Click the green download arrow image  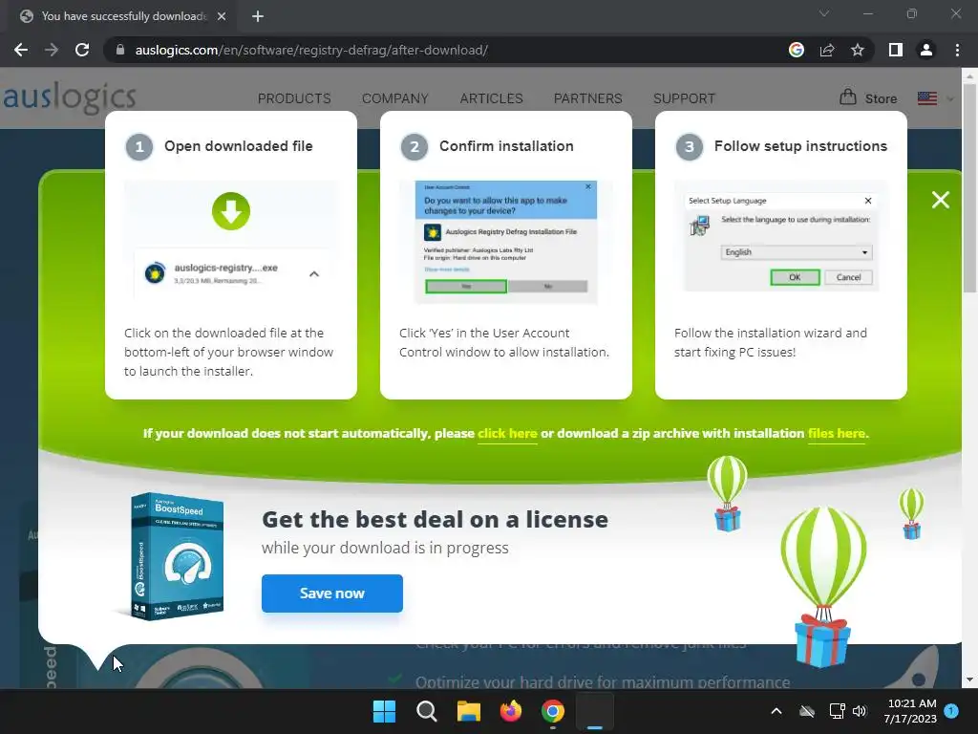tap(231, 211)
